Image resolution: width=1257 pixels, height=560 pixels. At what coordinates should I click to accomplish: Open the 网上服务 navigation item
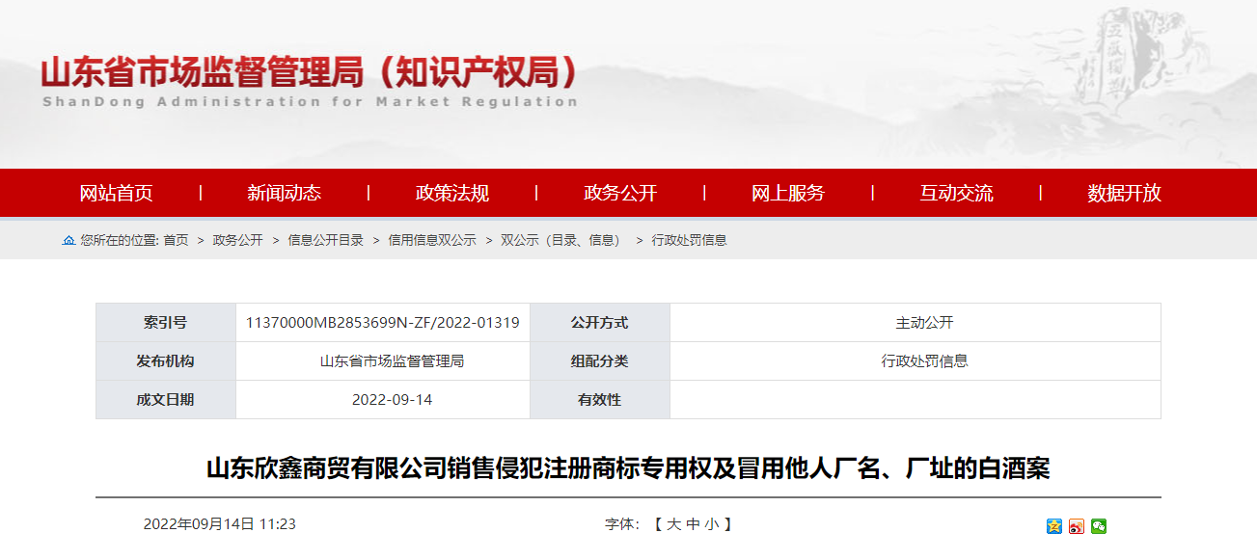coord(788,193)
